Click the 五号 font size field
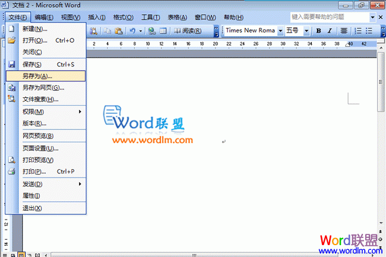Screen dimensions: 386x257 (294, 30)
